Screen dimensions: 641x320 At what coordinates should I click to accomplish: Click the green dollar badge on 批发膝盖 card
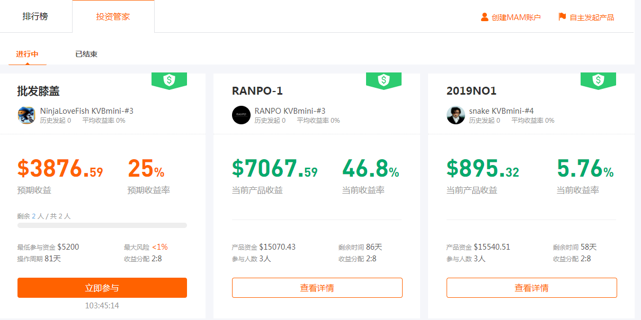[169, 80]
